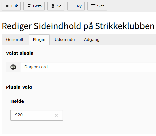This screenshot has height=136, width=156.
Task: Save the content with Gem
Action: [x=37, y=6]
